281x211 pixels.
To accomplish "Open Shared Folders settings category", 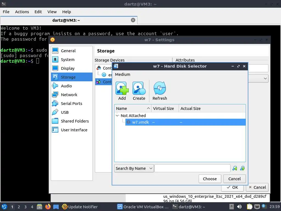I will 72,121.
